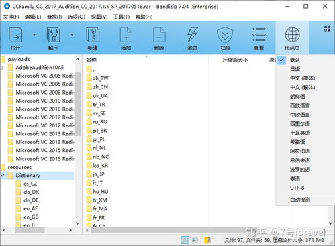This screenshot has height=246, width=335.
Task: Click tree panel vertical scrollbar up arrow
Action: [77, 59]
